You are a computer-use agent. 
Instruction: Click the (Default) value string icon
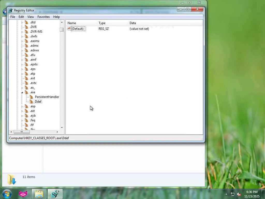tap(69, 29)
